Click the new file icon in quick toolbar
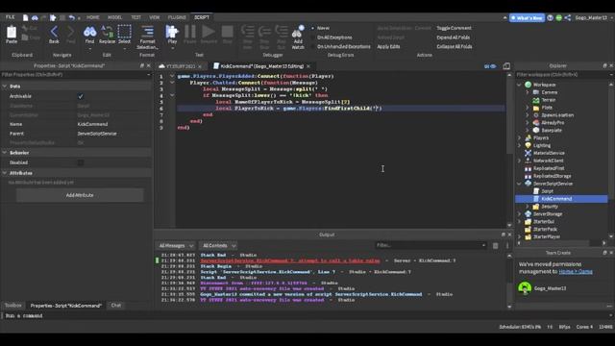 pyautogui.click(x=26, y=17)
